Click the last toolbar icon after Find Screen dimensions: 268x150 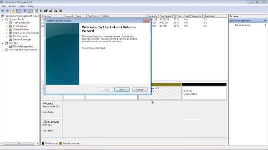(60, 11)
